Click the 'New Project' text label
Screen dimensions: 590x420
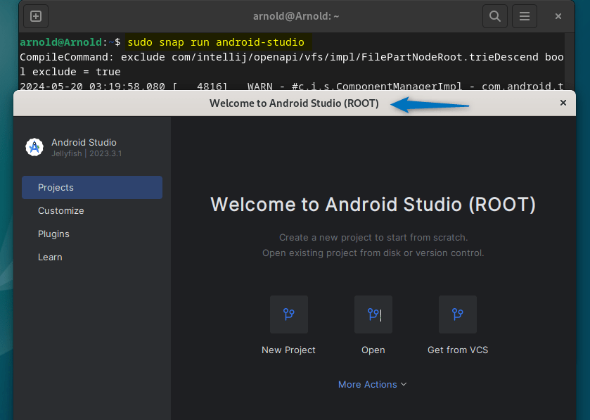[288, 350]
